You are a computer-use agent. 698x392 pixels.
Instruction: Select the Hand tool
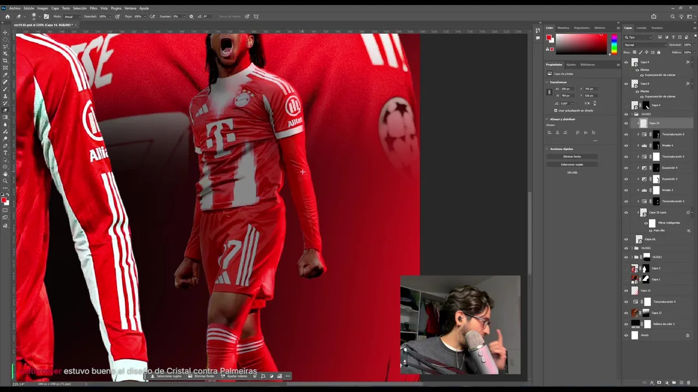[x=5, y=174]
